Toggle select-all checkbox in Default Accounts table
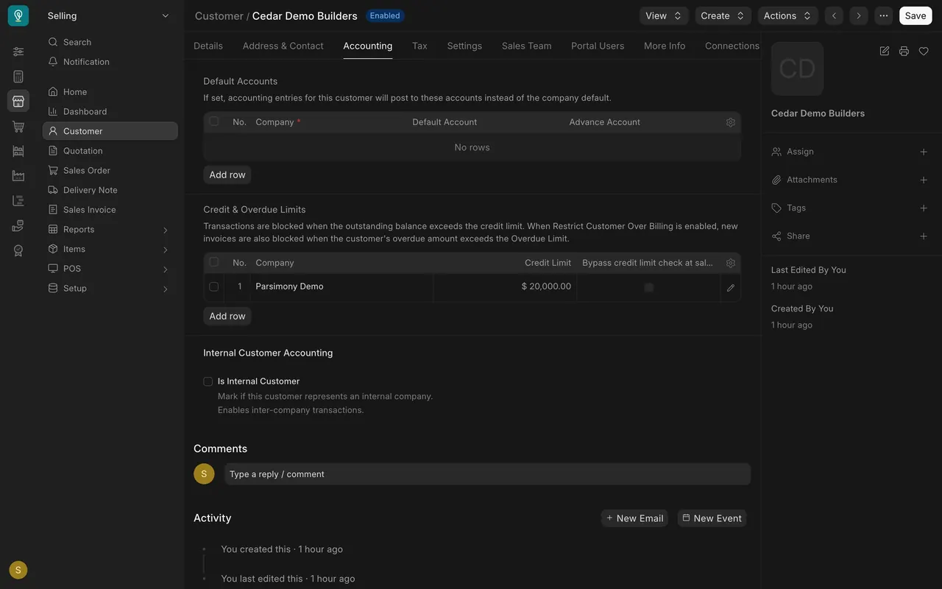The image size is (942, 589). [213, 121]
